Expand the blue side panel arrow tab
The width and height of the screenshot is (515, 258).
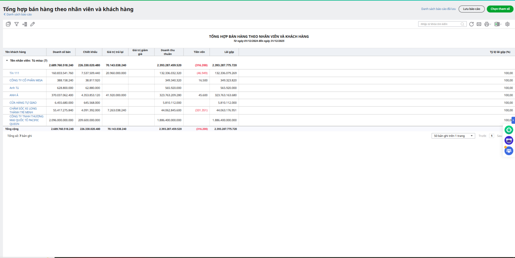coord(513,120)
